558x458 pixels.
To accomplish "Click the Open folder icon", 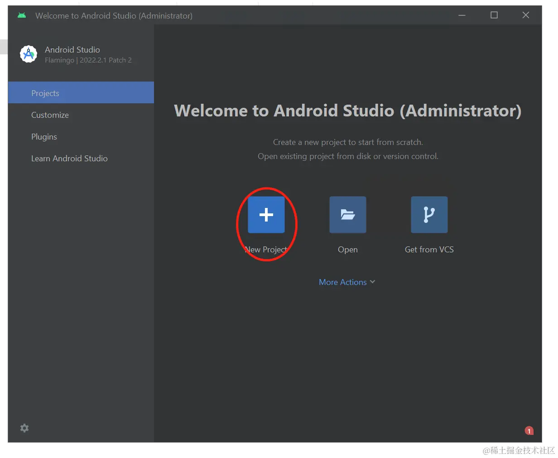I will click(x=348, y=215).
